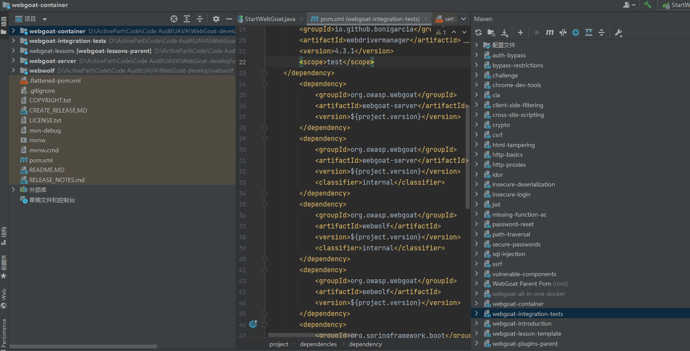Close the StartWebGoat.java tab
This screenshot has width=690, height=351.
tap(301, 19)
